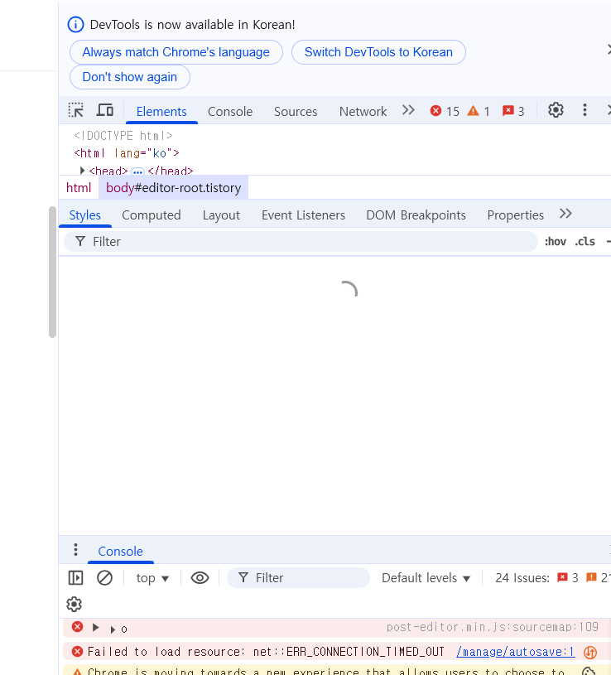Click the warning triangle count 1
The image size is (611, 675).
[x=479, y=111]
